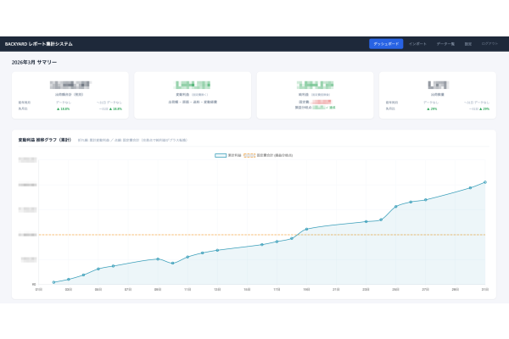
Task: Select the summary card showing 18.8% increase
Action: tap(70, 95)
